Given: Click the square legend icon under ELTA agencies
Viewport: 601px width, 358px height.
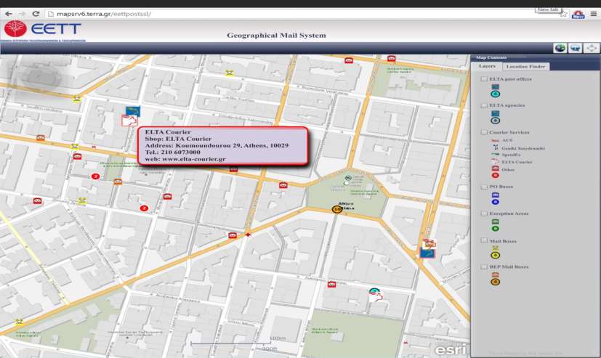Looking at the screenshot, I should (x=495, y=114).
